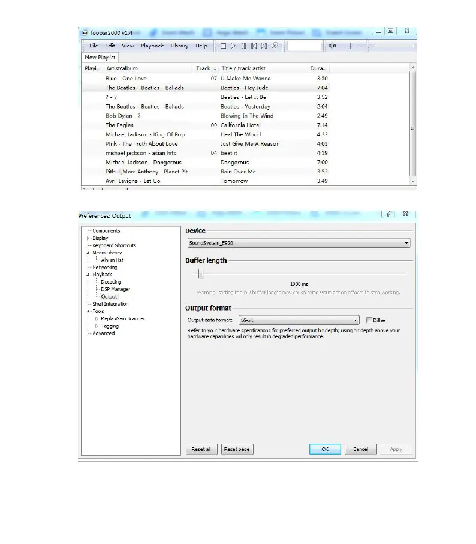This screenshot has width=476, height=544.
Task: Select Decoding in preferences tree
Action: (x=111, y=282)
